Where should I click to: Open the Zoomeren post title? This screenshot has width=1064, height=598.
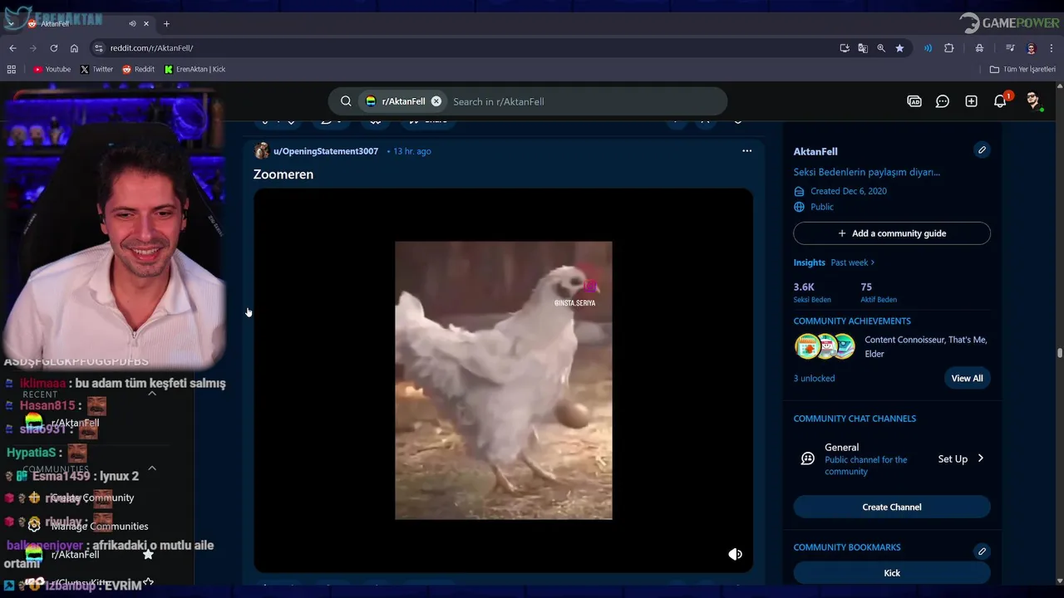click(x=283, y=174)
